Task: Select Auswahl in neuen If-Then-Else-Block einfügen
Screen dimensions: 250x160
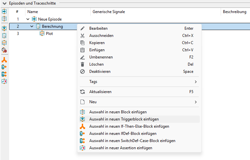Action: (140, 126)
